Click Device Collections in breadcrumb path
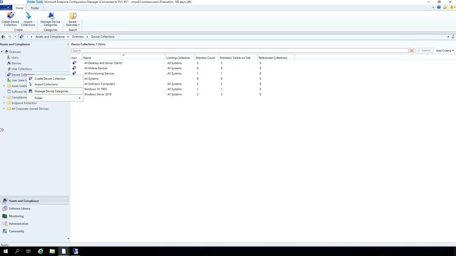 pos(103,37)
